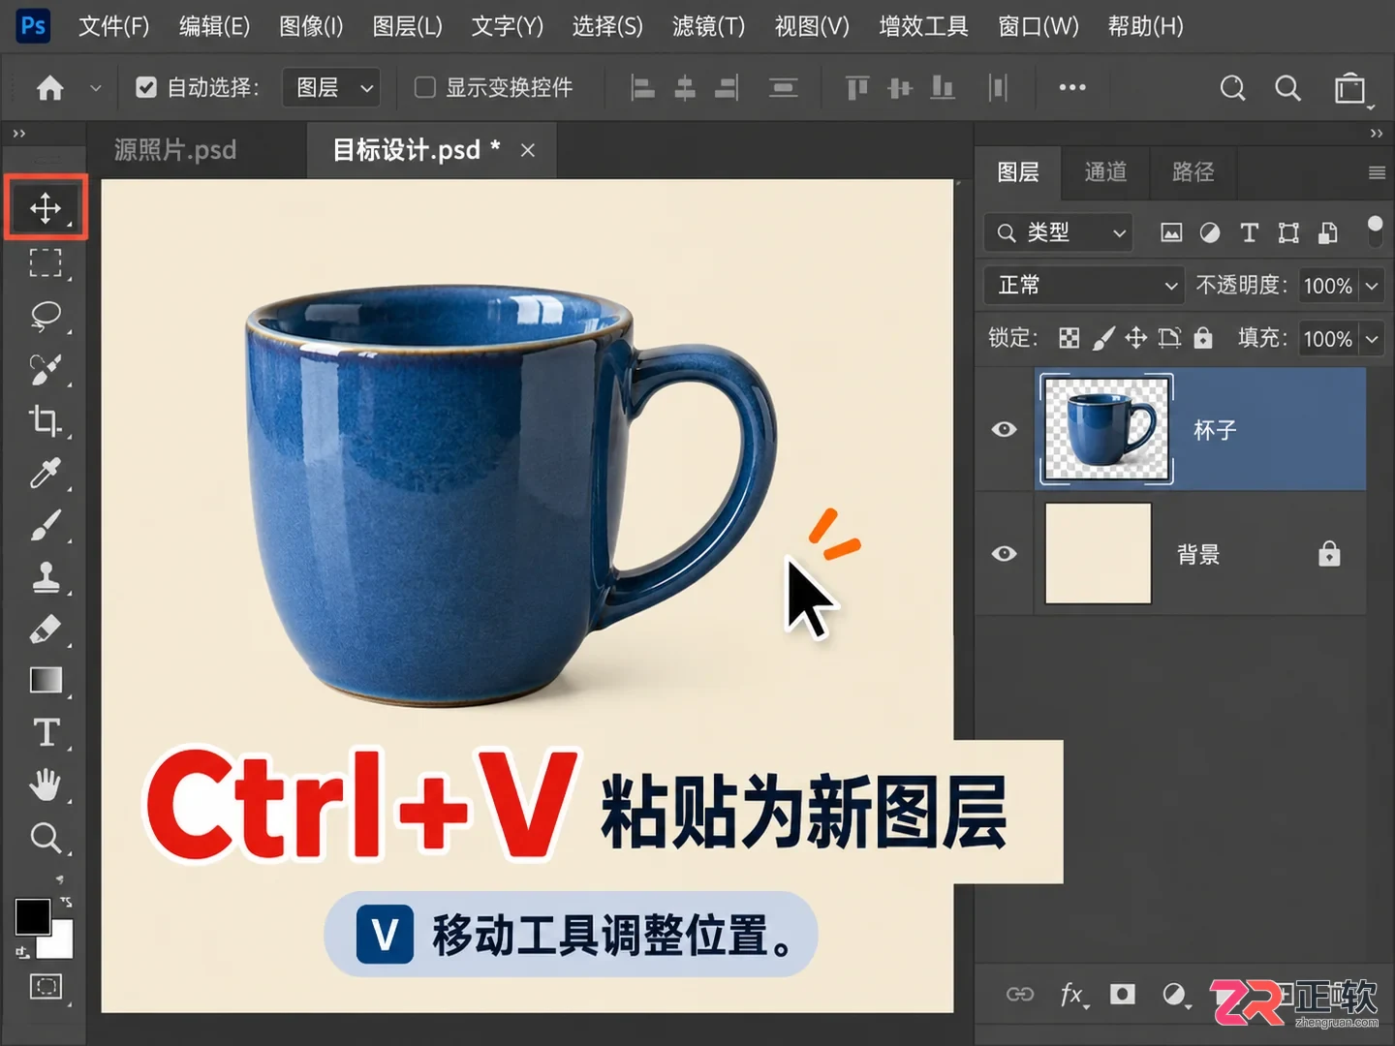Screen dimensions: 1395x1046
Task: Expand the 填充 fill arrow
Action: click(x=1372, y=339)
